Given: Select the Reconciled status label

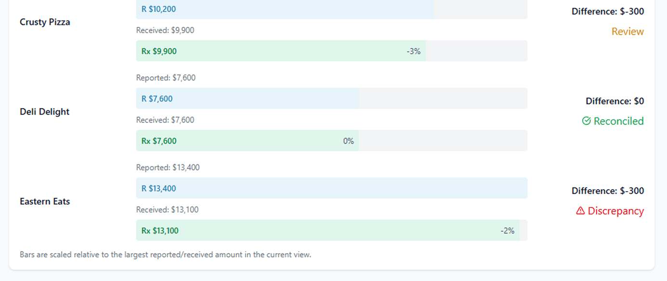Looking at the screenshot, I should coord(618,121).
